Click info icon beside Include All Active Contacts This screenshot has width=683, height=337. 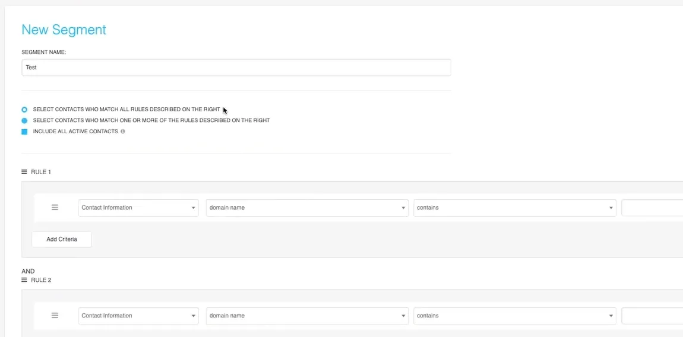[123, 131]
